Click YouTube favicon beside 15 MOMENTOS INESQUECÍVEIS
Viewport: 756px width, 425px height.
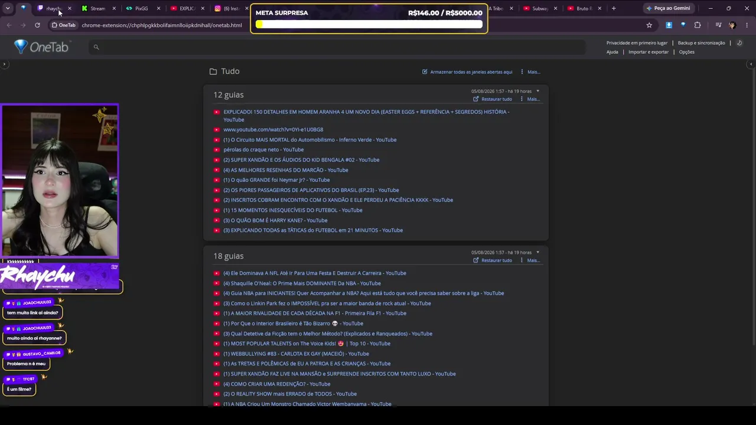tap(217, 210)
